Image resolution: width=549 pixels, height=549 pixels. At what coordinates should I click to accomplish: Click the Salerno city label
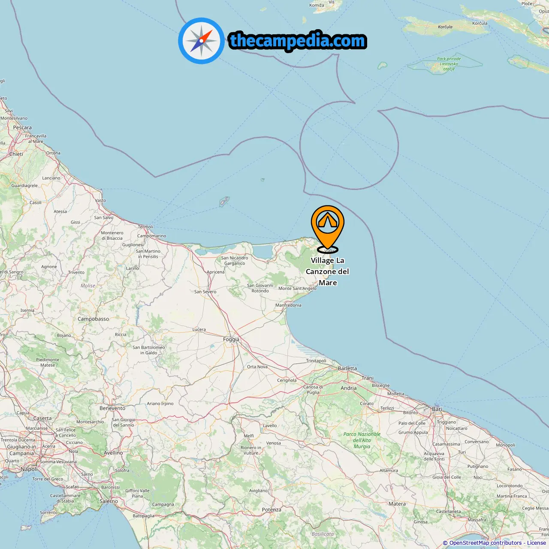pyautogui.click(x=109, y=501)
